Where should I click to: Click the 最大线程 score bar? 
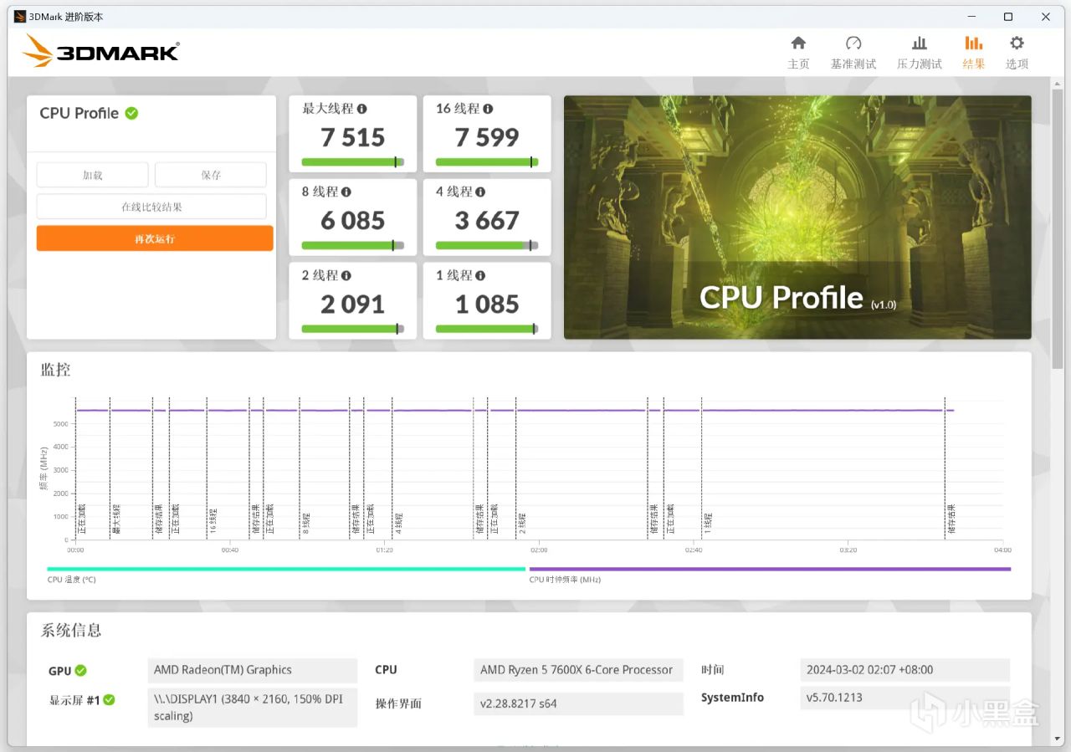tap(353, 162)
